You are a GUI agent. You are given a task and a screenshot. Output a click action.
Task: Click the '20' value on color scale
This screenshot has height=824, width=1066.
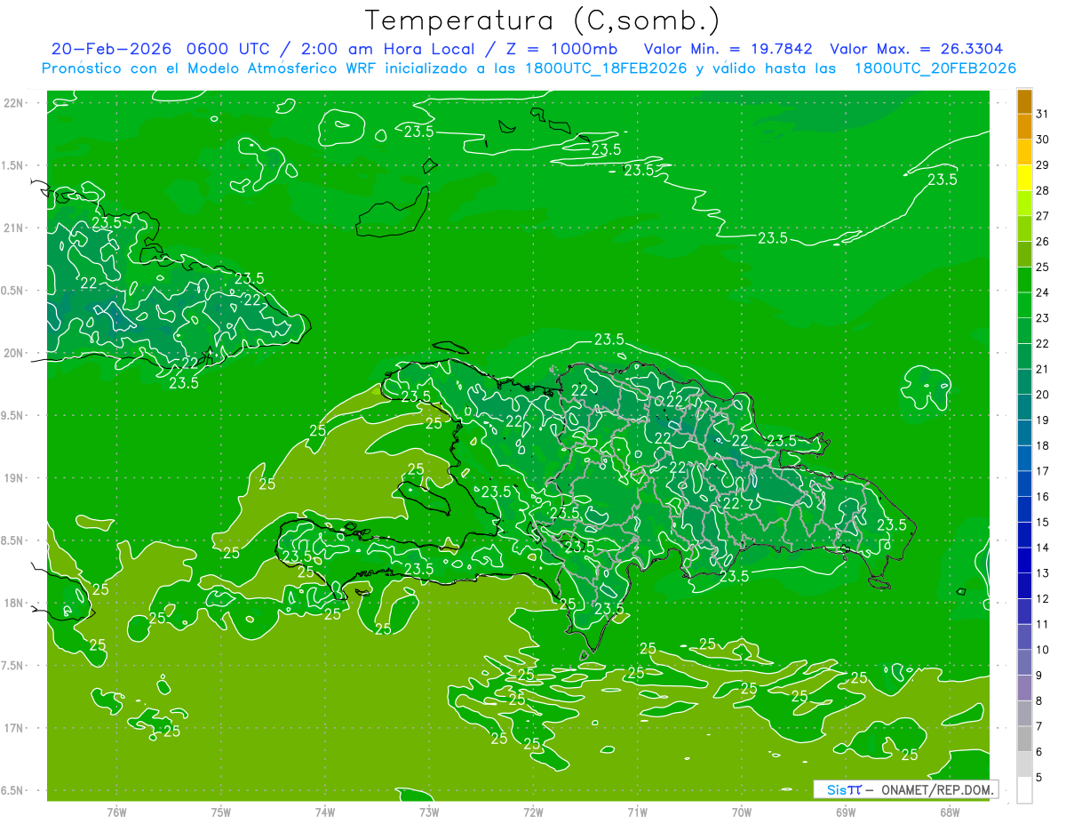click(1042, 395)
